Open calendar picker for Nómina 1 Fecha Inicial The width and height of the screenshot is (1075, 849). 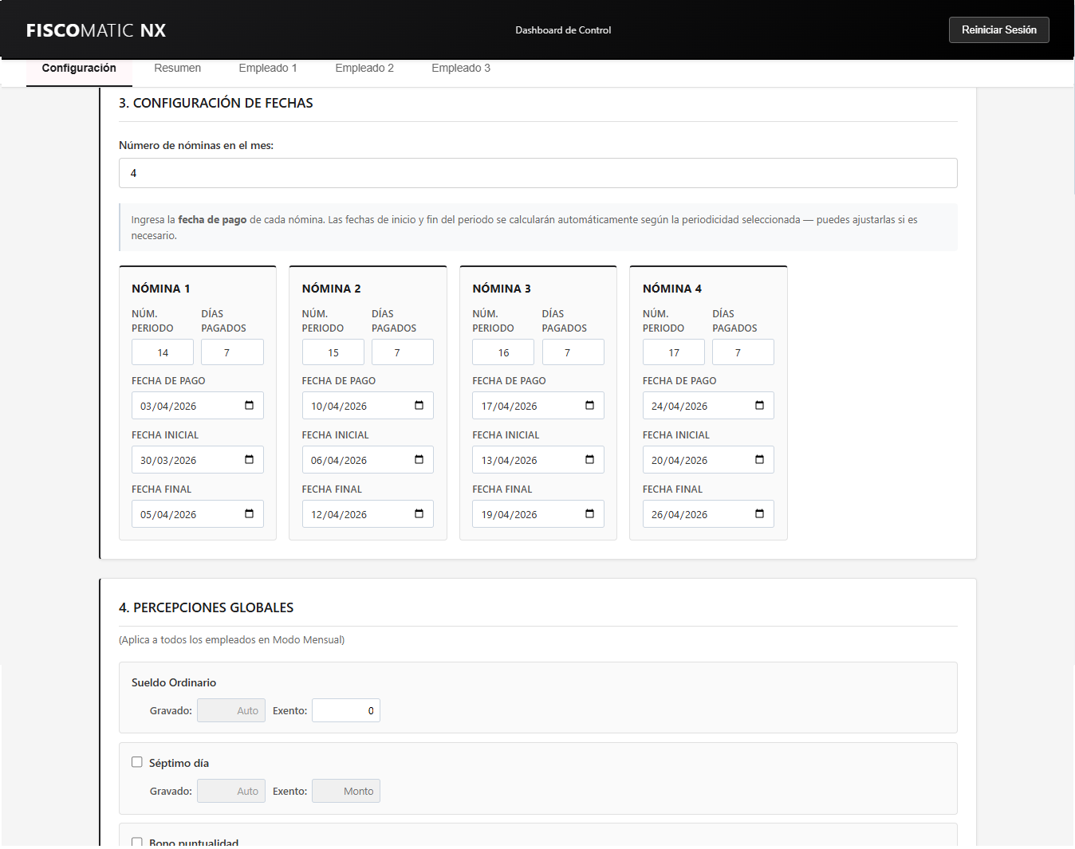point(249,459)
